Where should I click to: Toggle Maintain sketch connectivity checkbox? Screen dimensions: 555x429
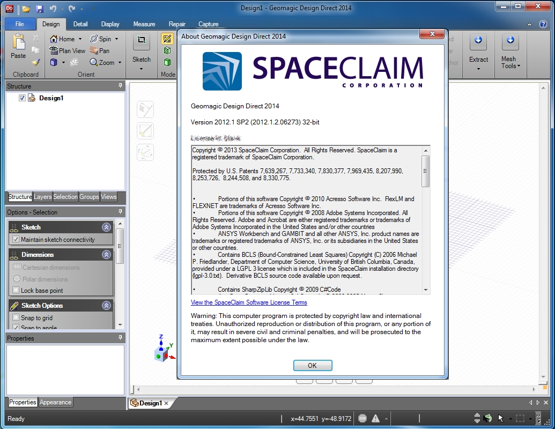tap(16, 239)
